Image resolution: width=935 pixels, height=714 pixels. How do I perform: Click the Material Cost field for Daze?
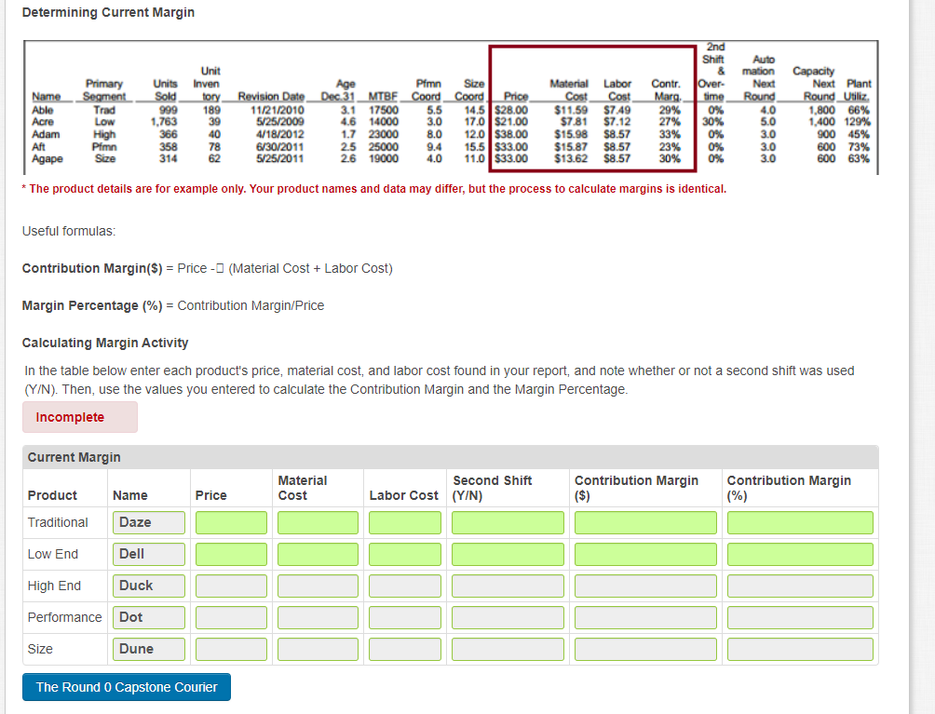318,522
